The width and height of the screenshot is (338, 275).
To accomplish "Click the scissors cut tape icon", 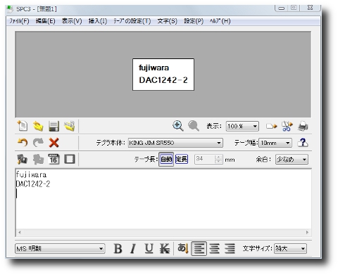I will tap(287, 126).
